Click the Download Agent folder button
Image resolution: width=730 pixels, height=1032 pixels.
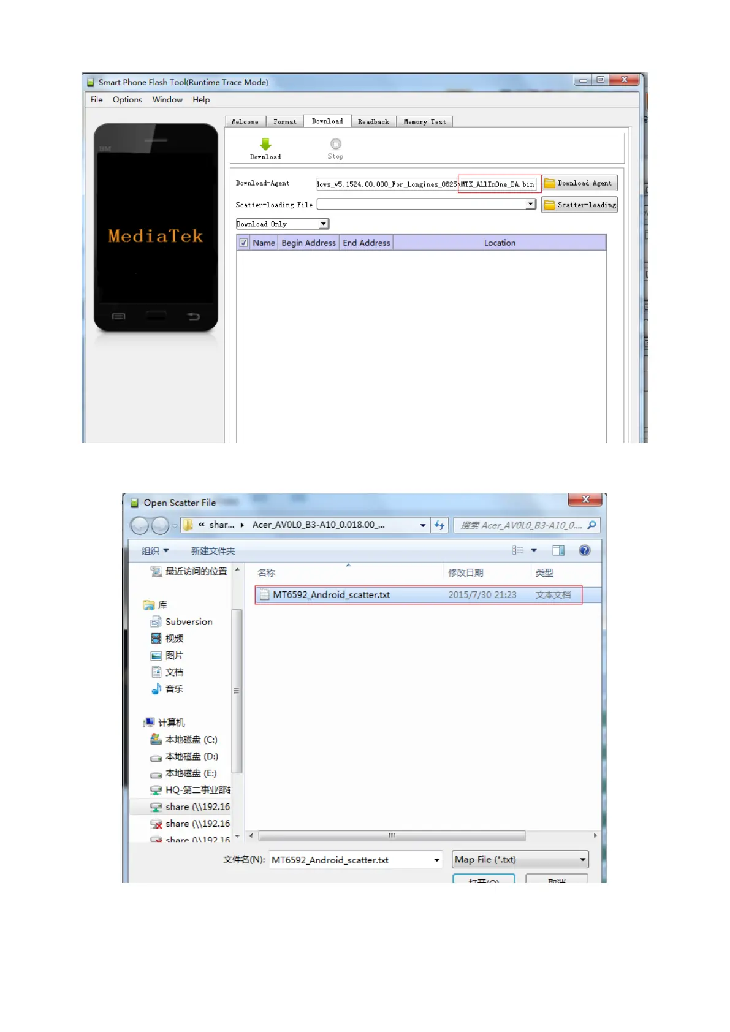579,183
